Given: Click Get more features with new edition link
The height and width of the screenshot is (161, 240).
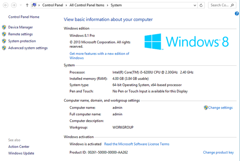Looking at the screenshot, I should [99, 56].
